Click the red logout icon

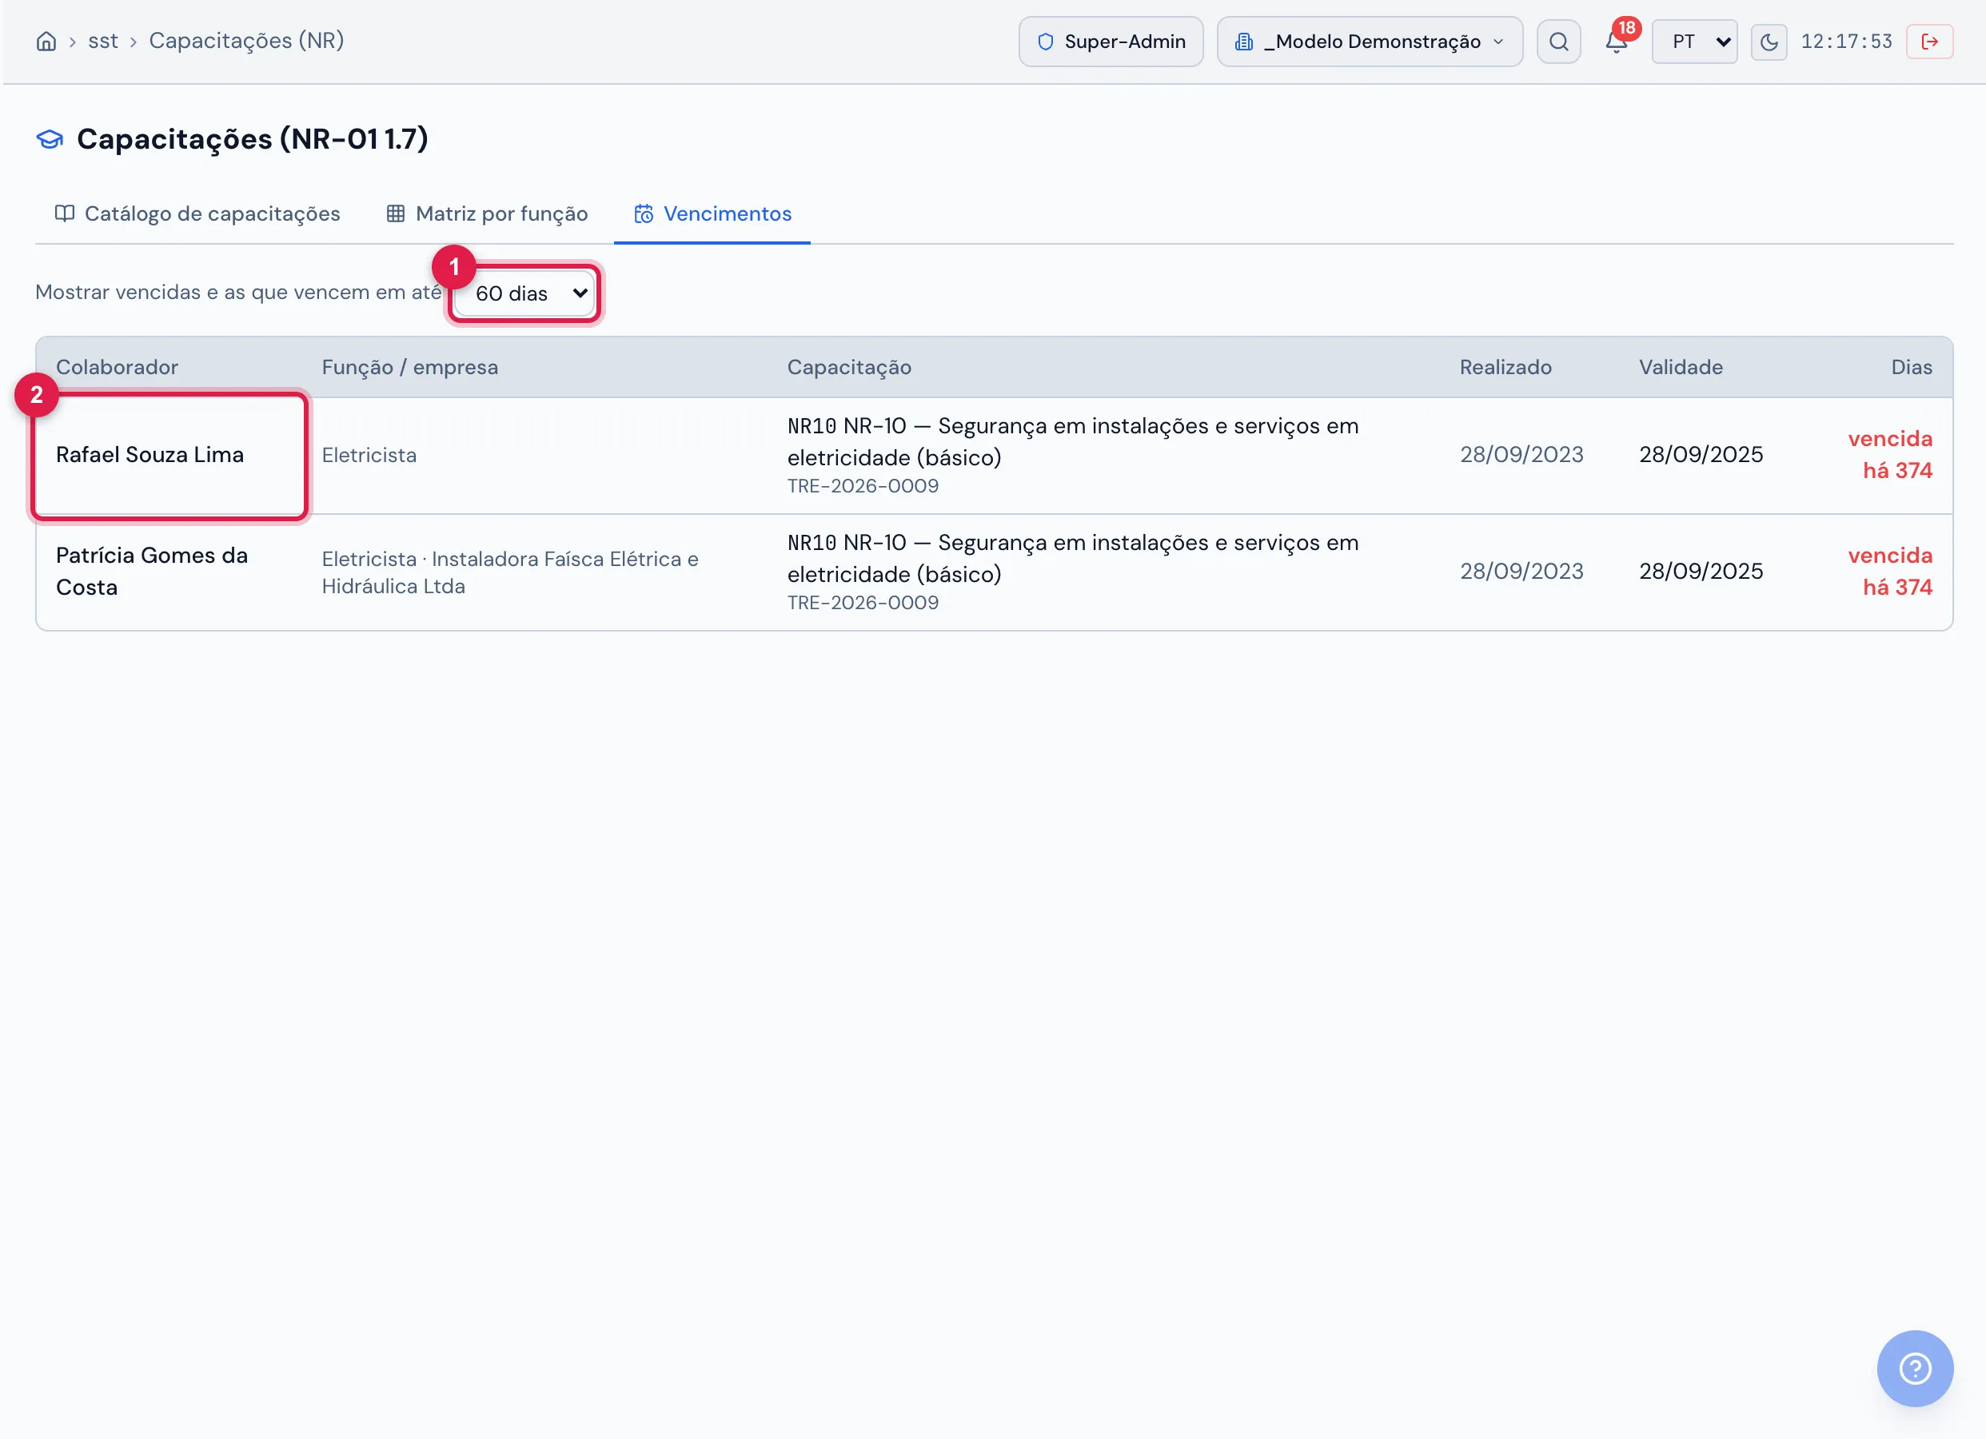[1930, 41]
